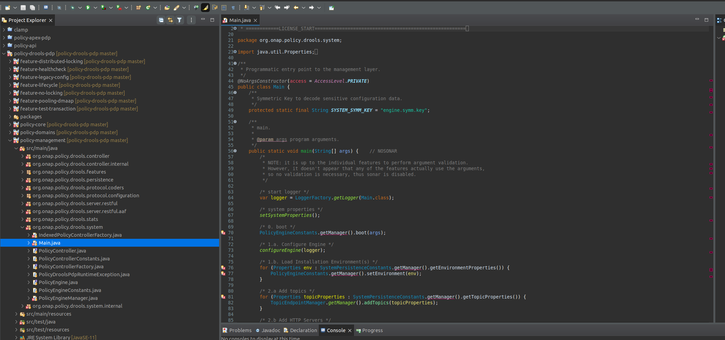Click the Save All toolbar icon

32,8
